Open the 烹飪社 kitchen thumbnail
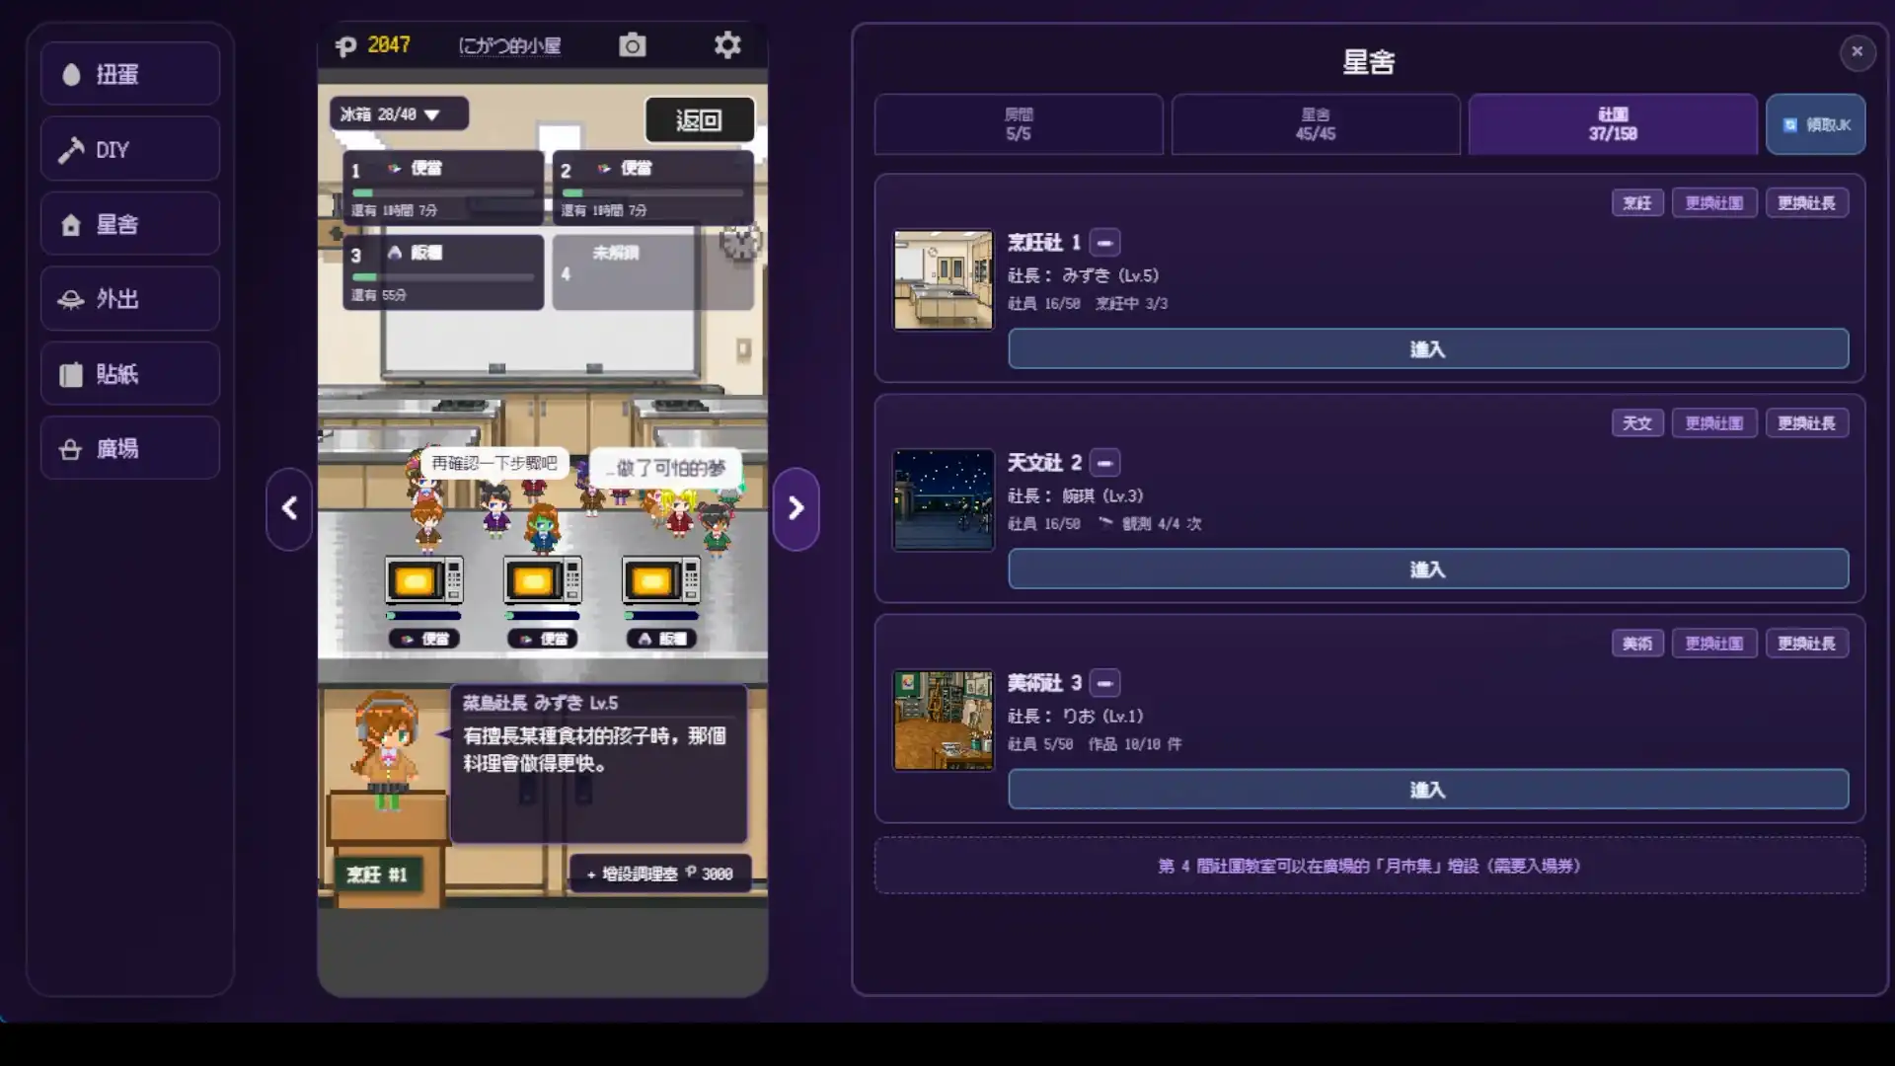 [944, 280]
